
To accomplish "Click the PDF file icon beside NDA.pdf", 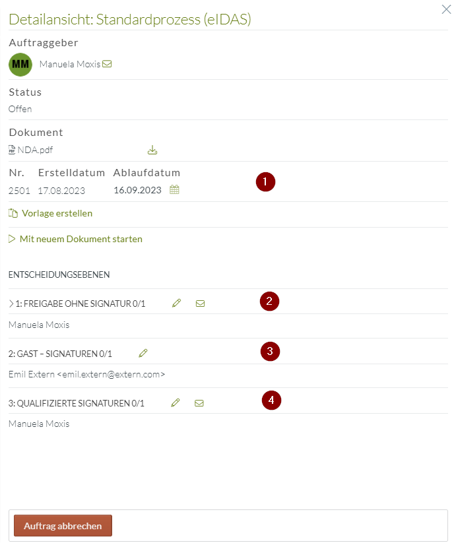I will click(13, 150).
